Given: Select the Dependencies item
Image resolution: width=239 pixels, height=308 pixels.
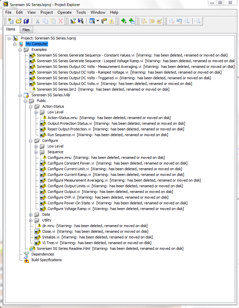Looking at the screenshot, I should pos(42,254).
